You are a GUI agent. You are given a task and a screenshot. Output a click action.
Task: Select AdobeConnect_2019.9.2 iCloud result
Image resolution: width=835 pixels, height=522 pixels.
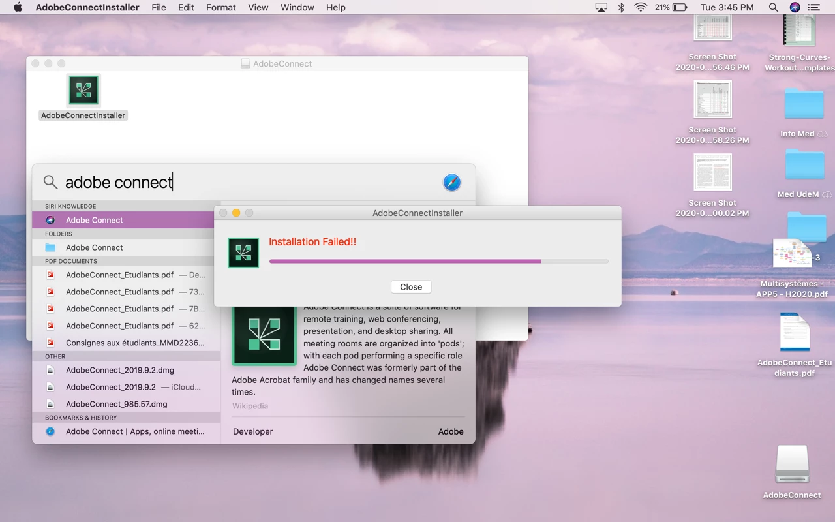(x=127, y=387)
